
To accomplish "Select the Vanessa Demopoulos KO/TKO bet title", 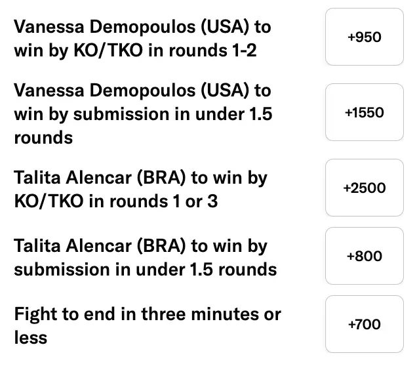I will coord(142,38).
